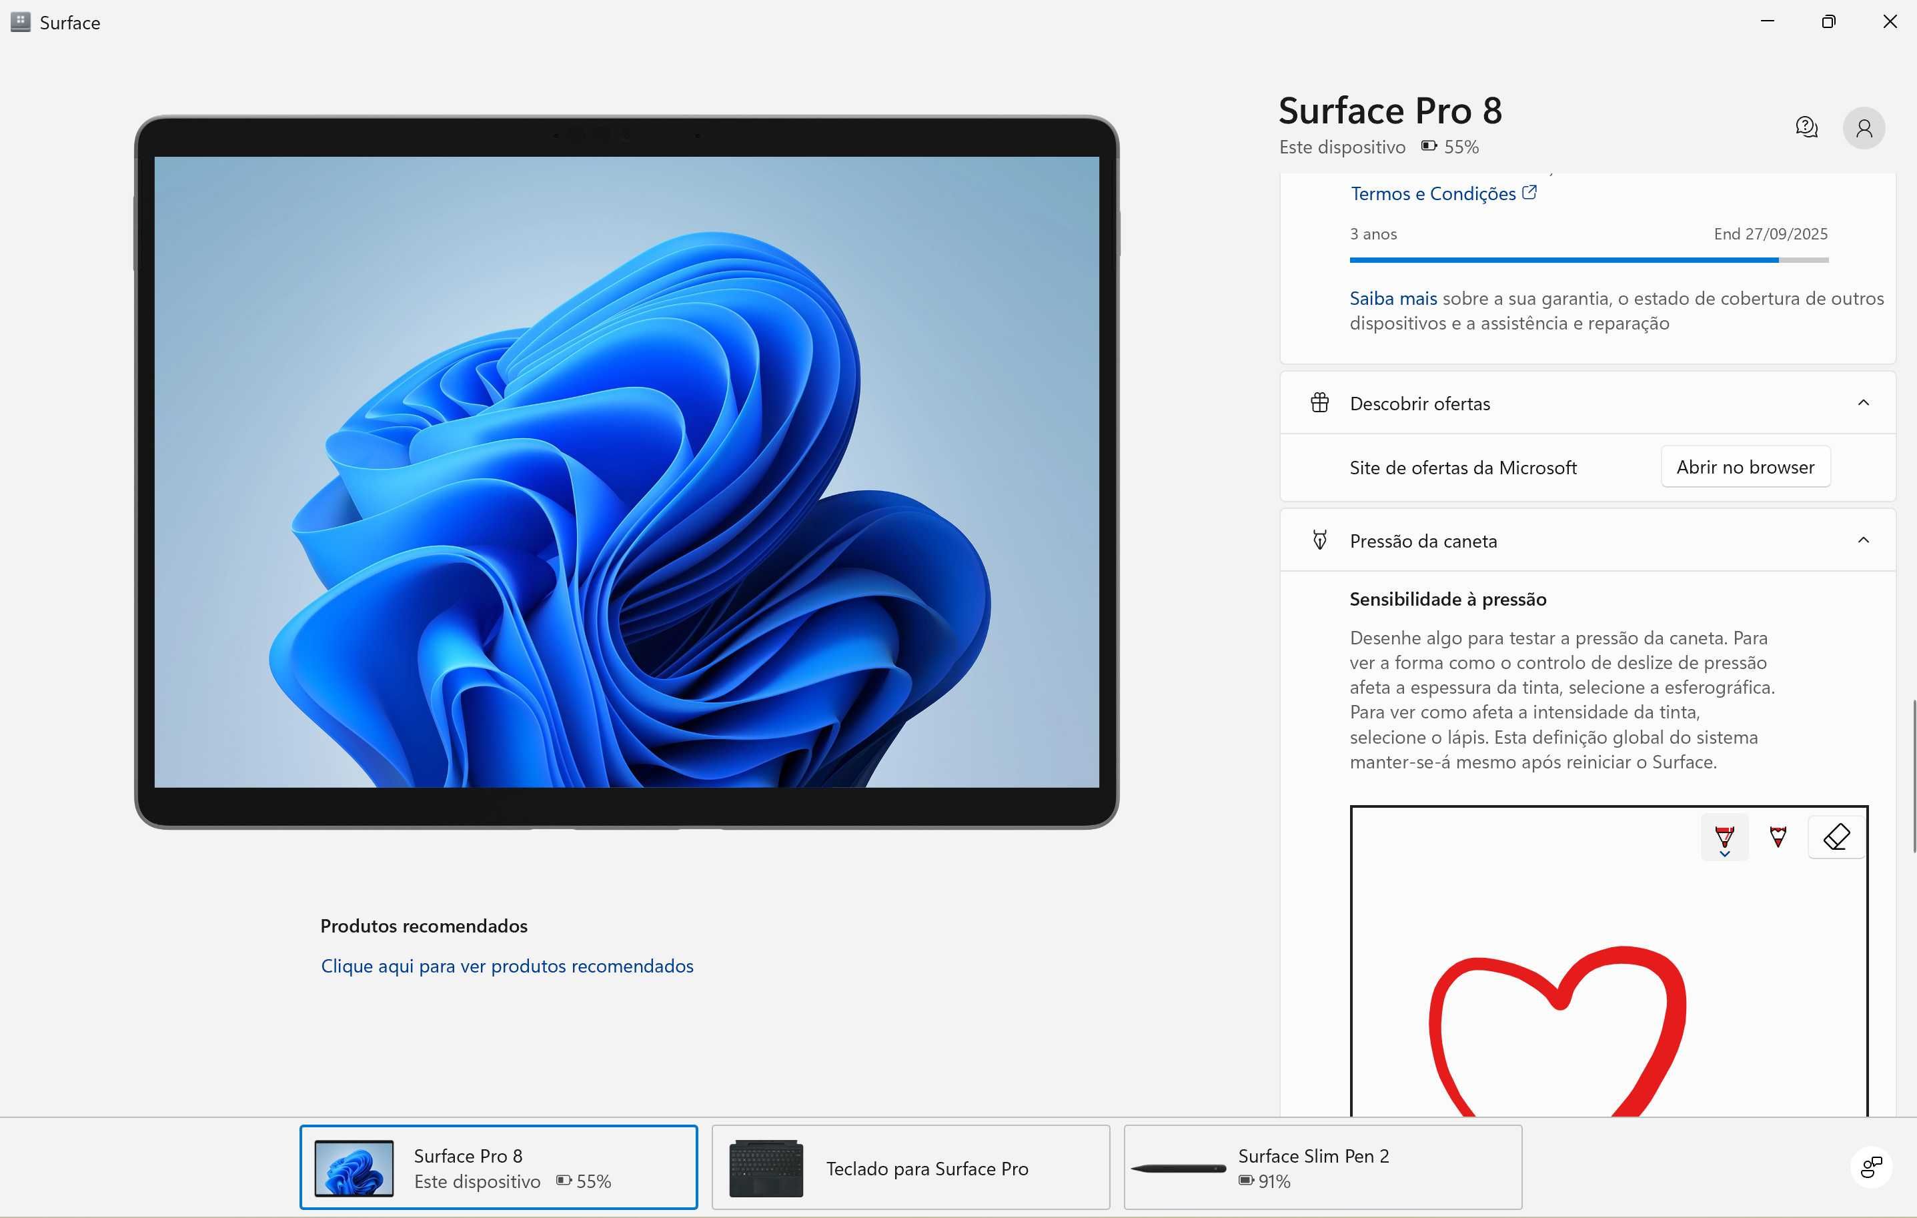Screen dimensions: 1917x1218
Task: Choose the eraser tool in drawing canvas
Action: 1836,836
